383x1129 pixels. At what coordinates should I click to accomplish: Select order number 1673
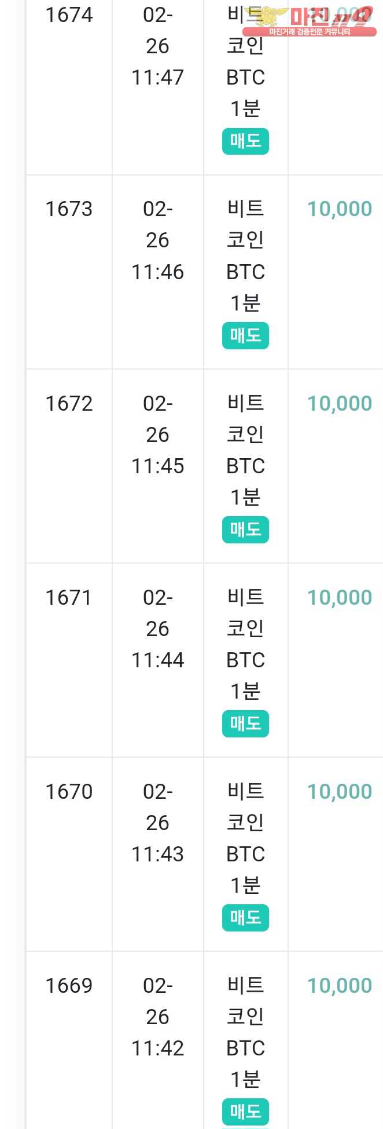[69, 209]
